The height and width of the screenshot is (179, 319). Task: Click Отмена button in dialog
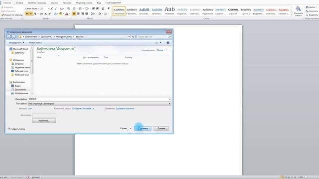161,128
